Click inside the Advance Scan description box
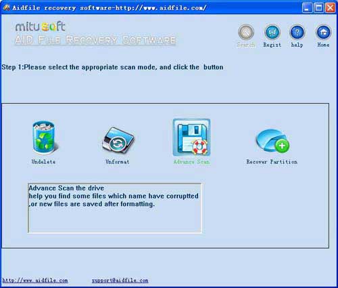338x288 pixels. [115, 208]
